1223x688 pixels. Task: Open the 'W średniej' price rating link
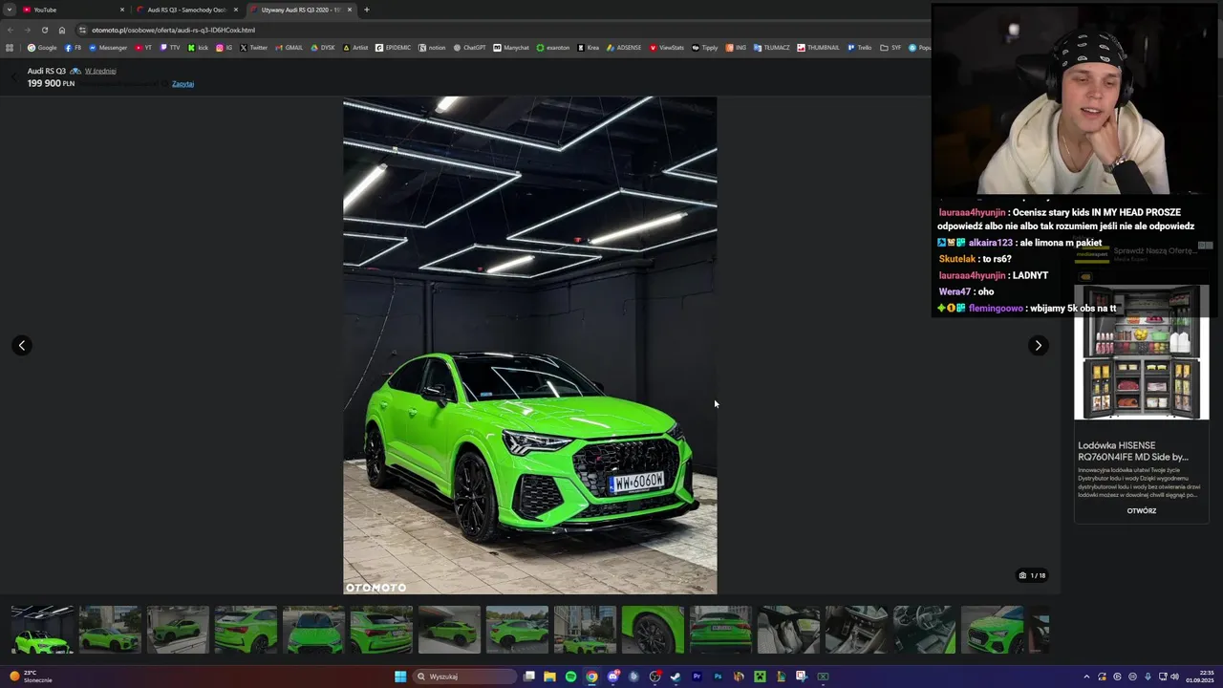[100, 71]
